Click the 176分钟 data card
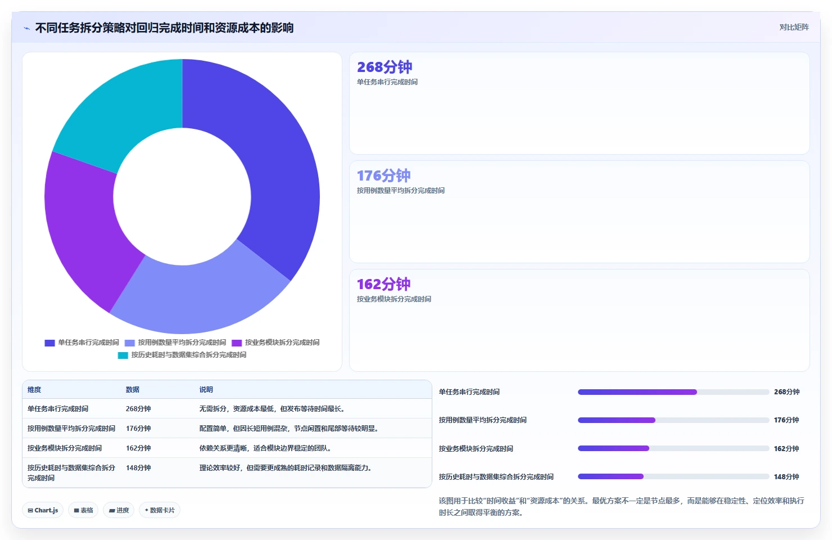The height and width of the screenshot is (540, 832). pos(580,211)
